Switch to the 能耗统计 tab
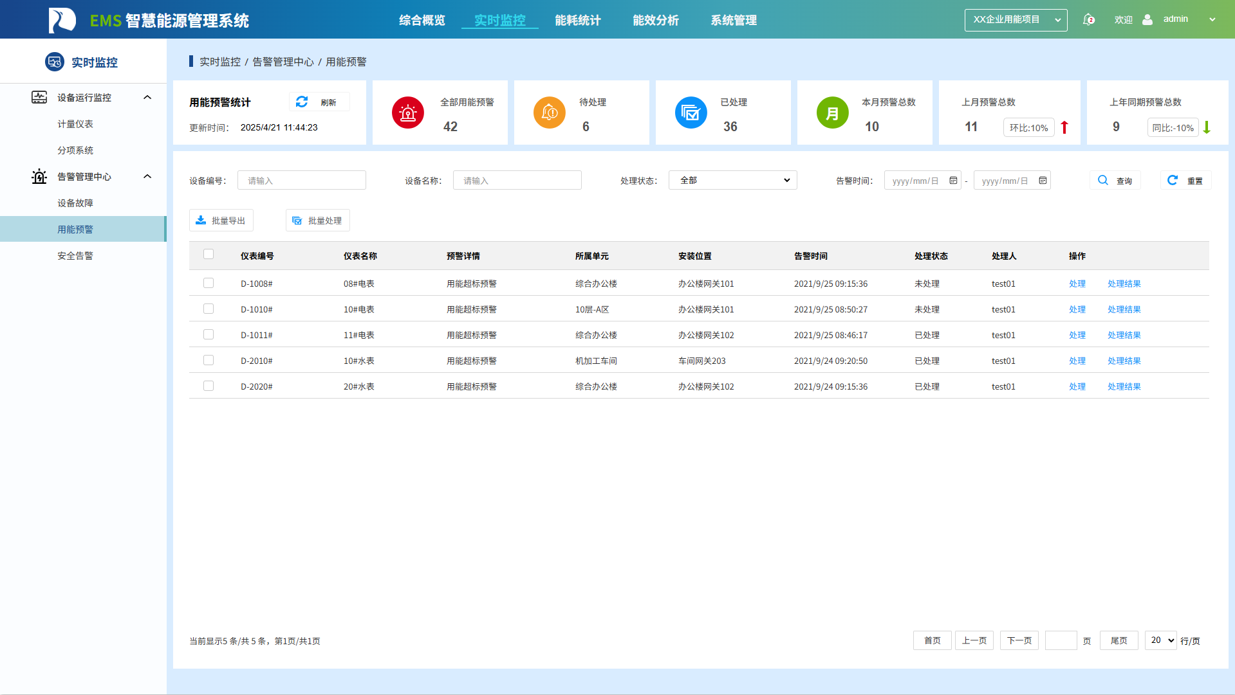Image resolution: width=1235 pixels, height=695 pixels. click(x=578, y=20)
